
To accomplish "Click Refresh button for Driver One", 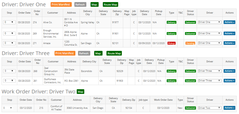I will [x=80, y=4].
